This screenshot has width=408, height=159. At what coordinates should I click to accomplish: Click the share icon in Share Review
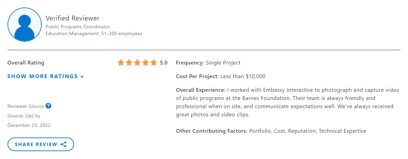click(64, 144)
